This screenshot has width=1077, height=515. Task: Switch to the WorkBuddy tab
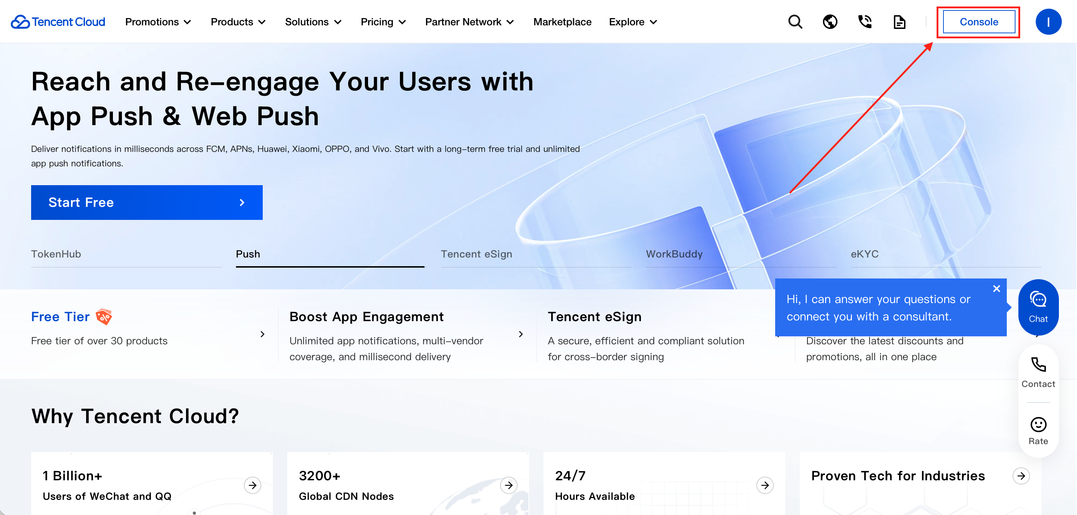(741, 254)
